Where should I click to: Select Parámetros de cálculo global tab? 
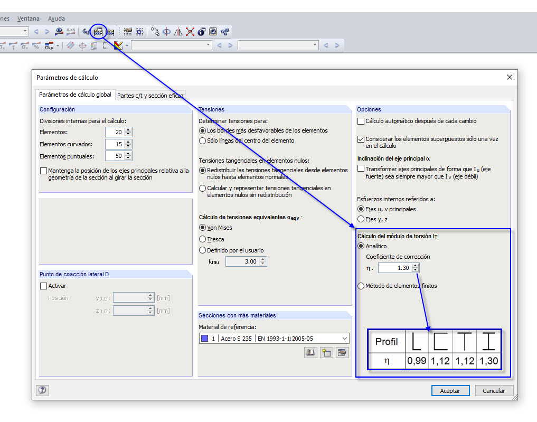(x=75, y=95)
